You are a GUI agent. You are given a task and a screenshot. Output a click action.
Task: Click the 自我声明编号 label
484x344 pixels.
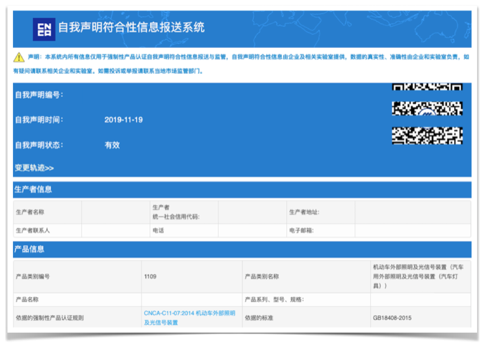click(39, 95)
